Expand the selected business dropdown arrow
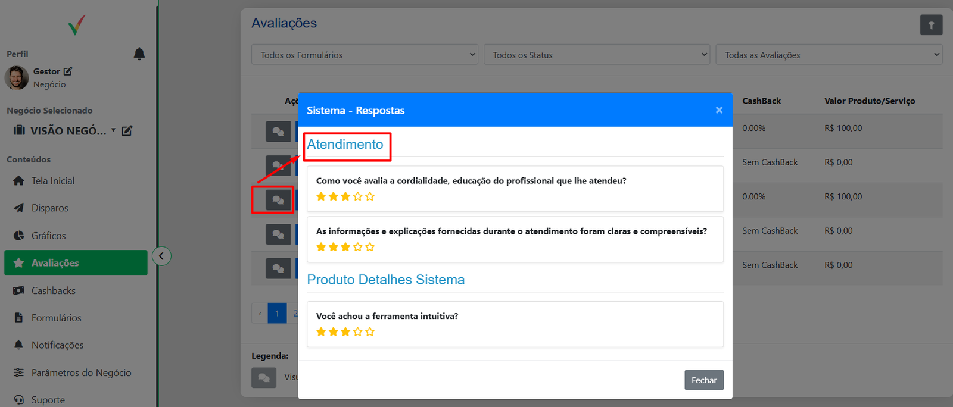Screen dimensions: 953x407 click(x=113, y=130)
